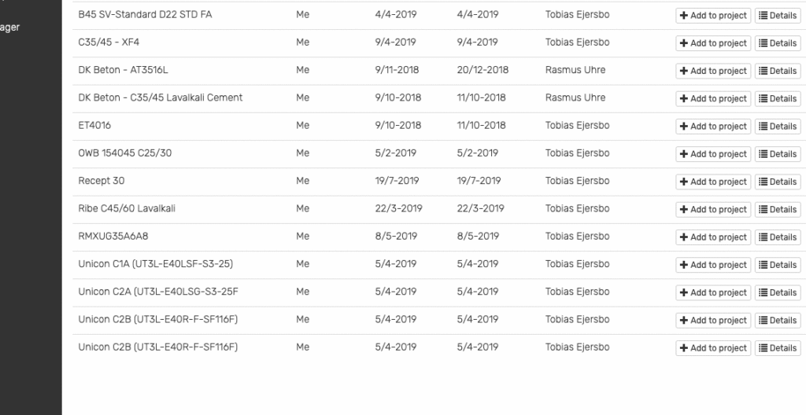
Task: Open Details for B45 SV-Standard D22 STD FA
Action: pyautogui.click(x=777, y=16)
